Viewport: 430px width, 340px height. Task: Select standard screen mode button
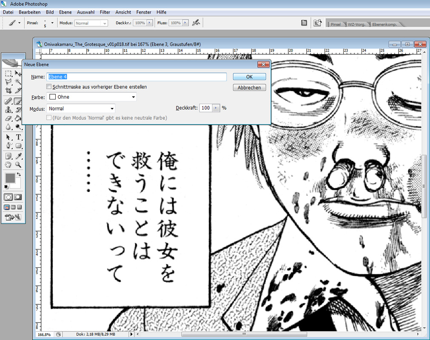(7, 207)
